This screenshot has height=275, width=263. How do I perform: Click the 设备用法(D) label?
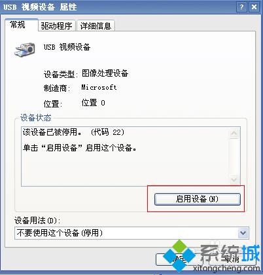(37, 221)
